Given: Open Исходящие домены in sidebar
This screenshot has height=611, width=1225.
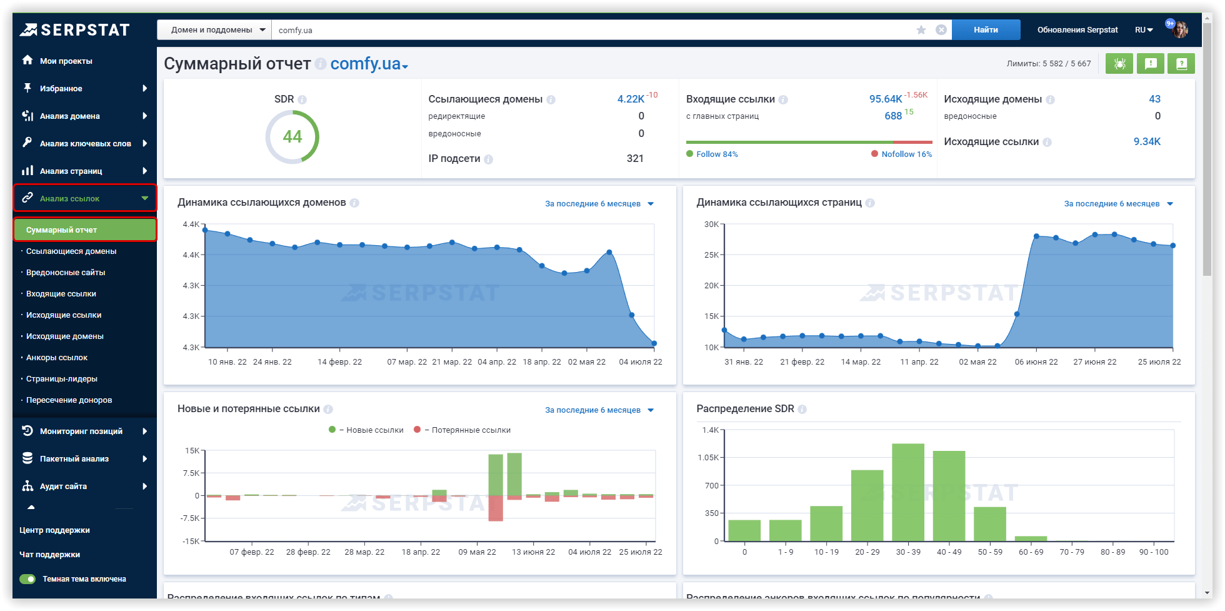Looking at the screenshot, I should point(65,336).
